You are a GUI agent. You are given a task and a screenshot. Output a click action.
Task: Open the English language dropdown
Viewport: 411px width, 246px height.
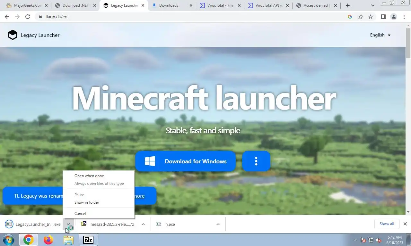click(380, 35)
